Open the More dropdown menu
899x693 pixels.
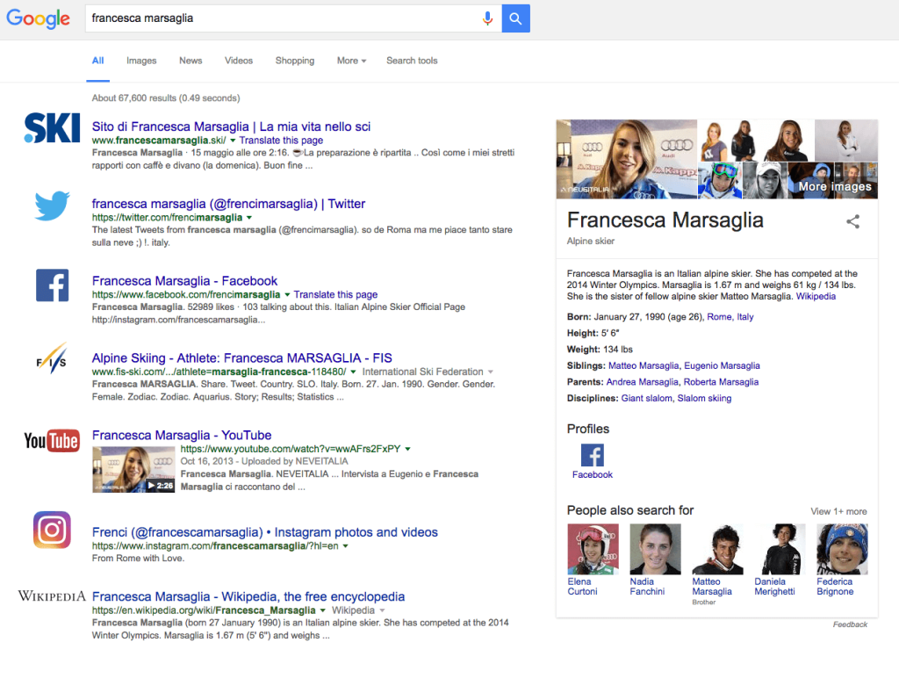coord(351,61)
